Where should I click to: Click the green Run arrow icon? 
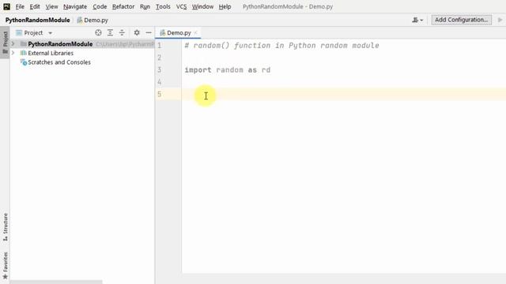500,20
